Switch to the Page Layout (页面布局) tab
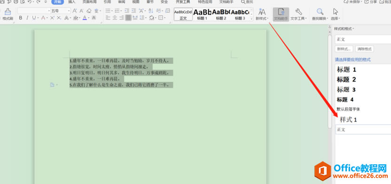This screenshot has width=391, height=184. pyautogui.click(x=89, y=2)
